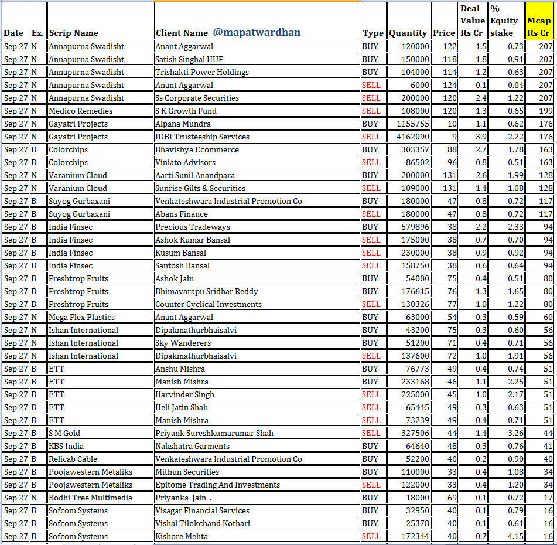Select Harvinder Singh cell
Image resolution: width=557 pixels, height=545 pixels.
pyautogui.click(x=257, y=394)
